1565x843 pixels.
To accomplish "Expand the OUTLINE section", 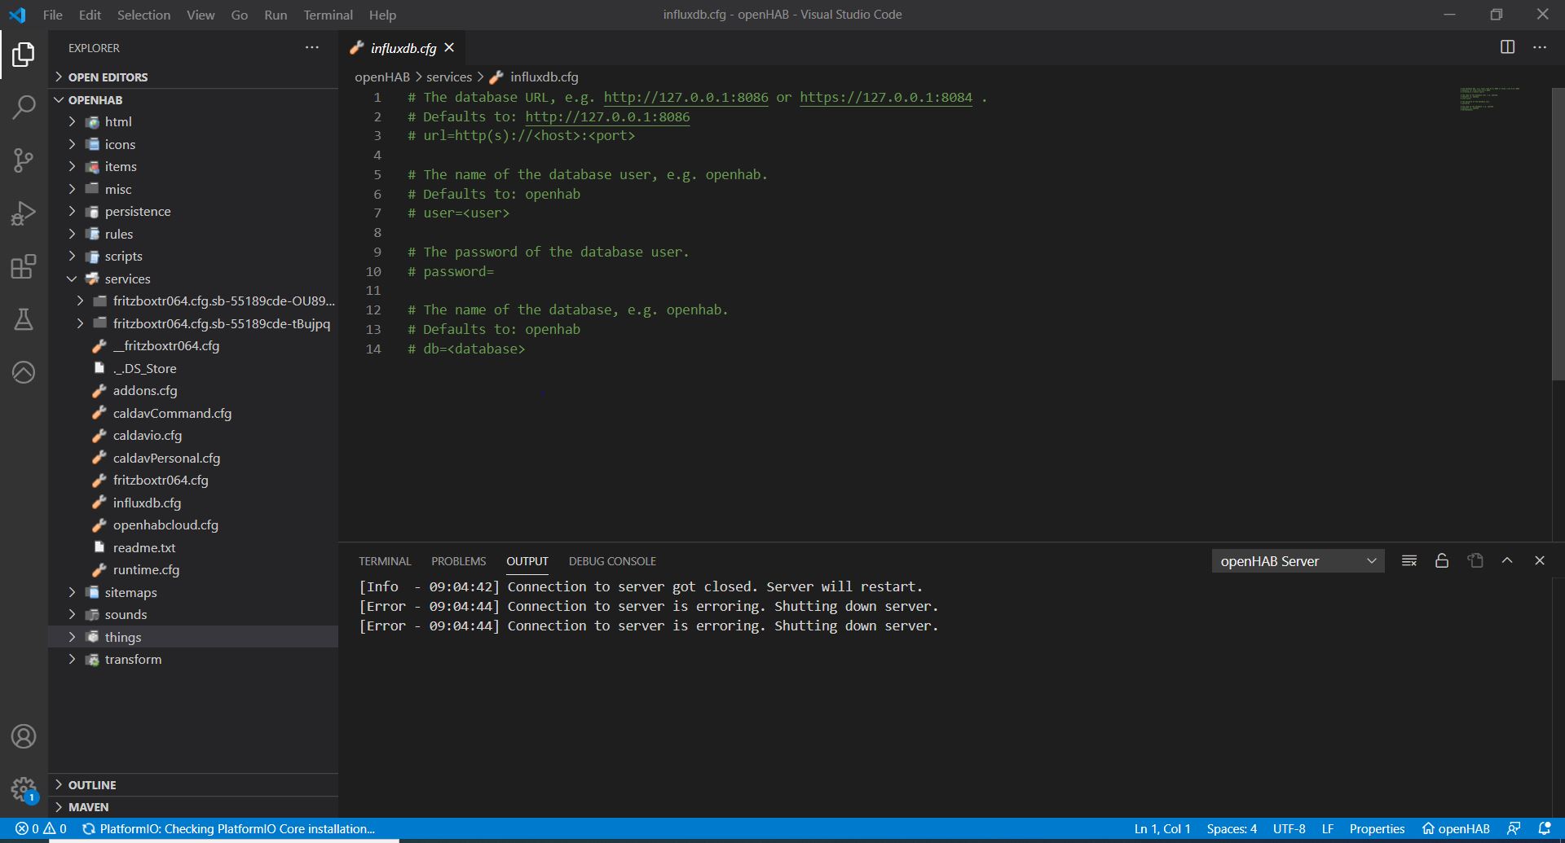I will click(193, 784).
